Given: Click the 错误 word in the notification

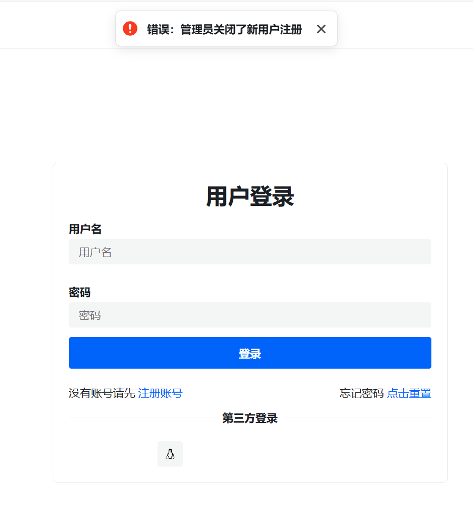Looking at the screenshot, I should click(158, 29).
